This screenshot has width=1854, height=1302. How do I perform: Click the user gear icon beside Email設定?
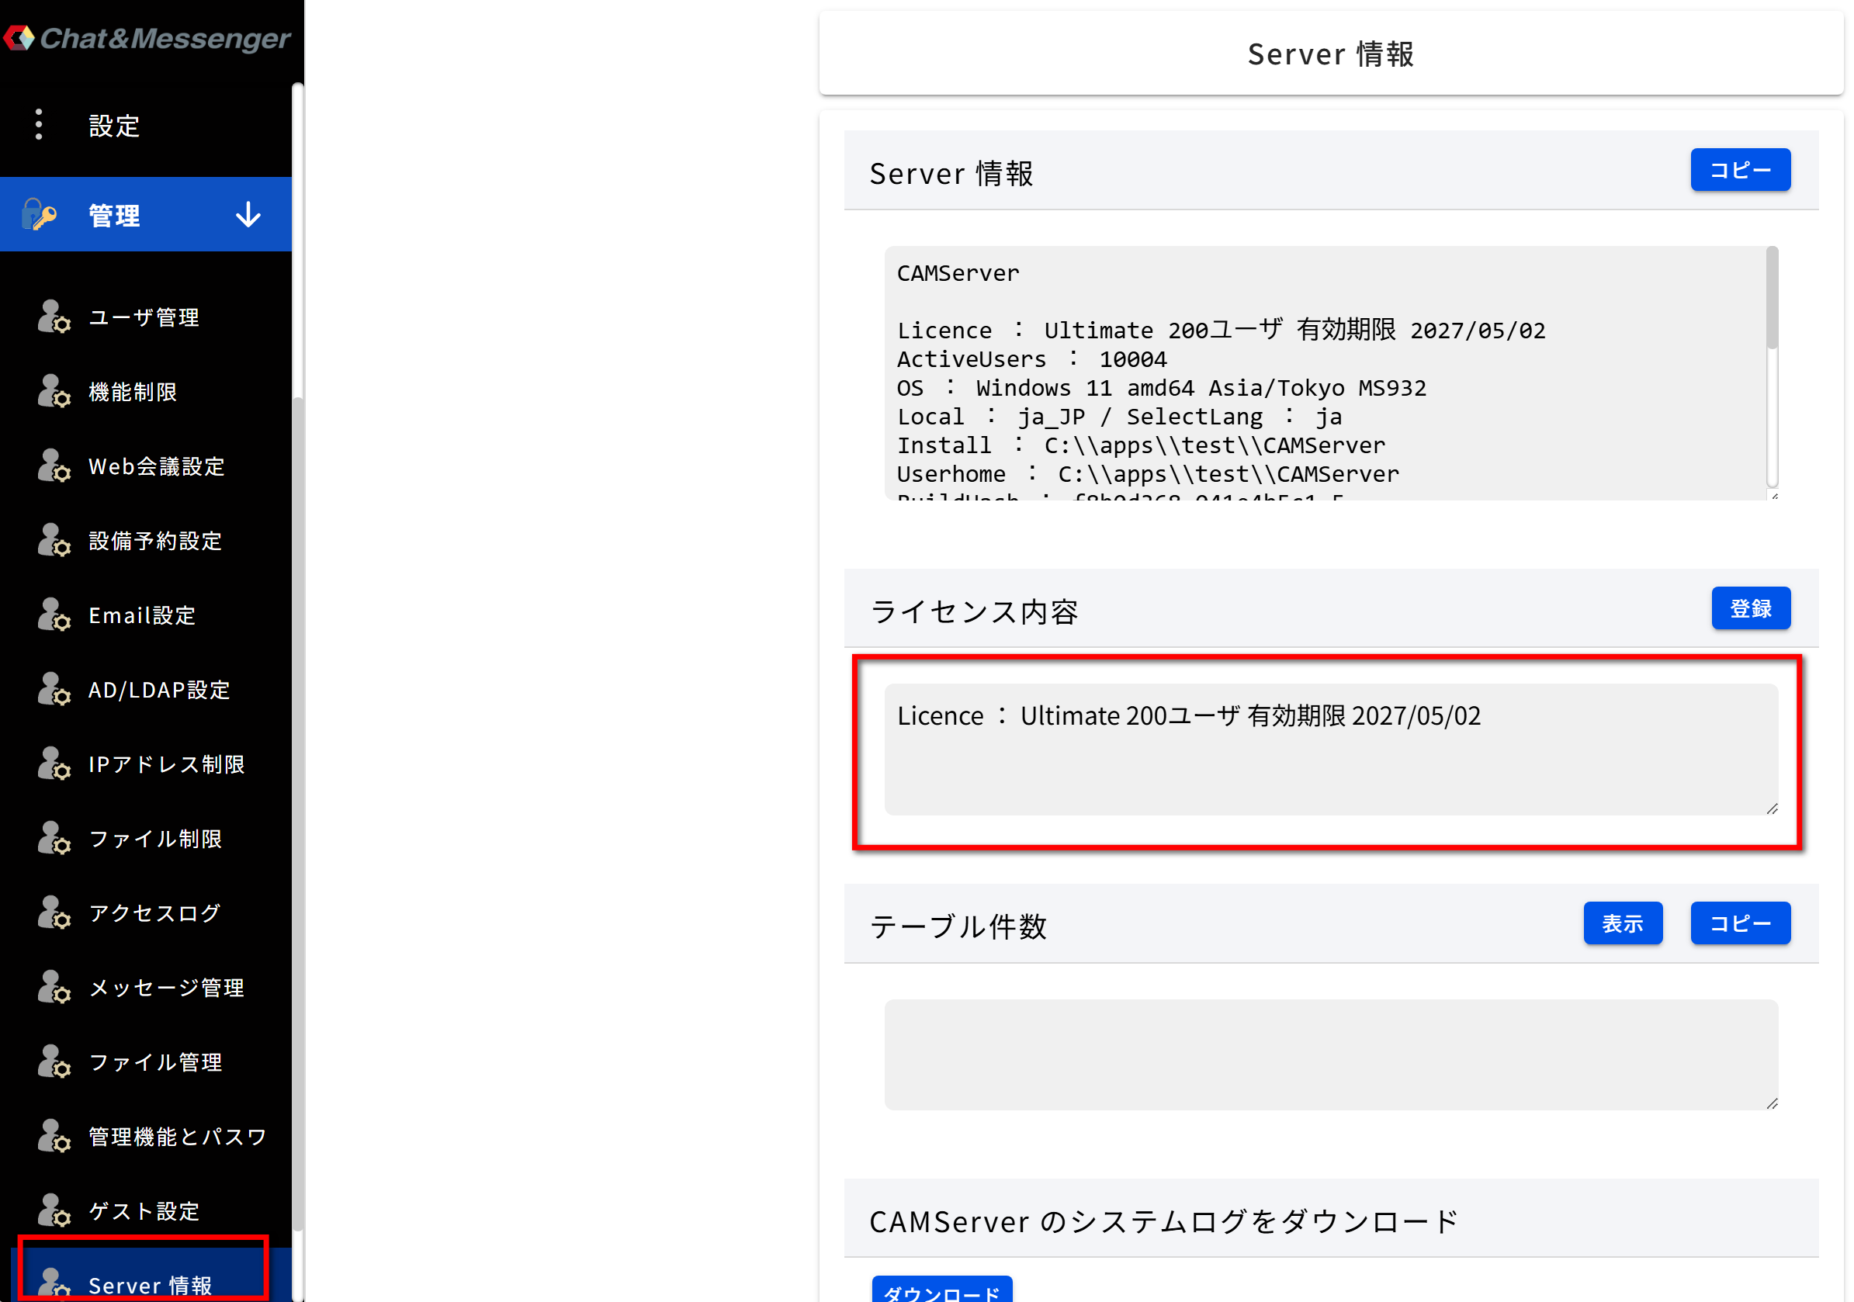pyautogui.click(x=54, y=615)
